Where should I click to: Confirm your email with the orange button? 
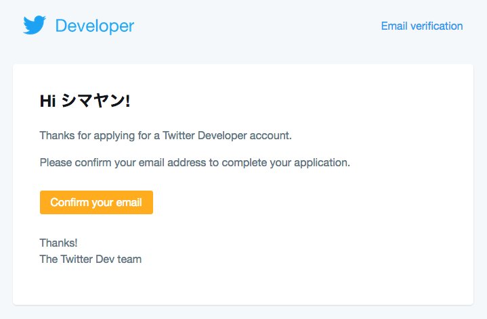tap(96, 203)
